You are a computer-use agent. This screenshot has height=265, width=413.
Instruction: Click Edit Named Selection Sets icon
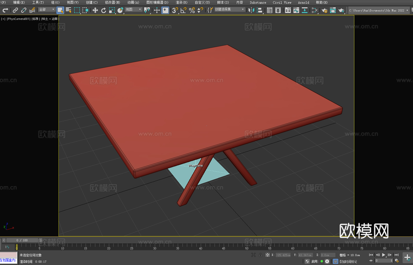click(x=210, y=10)
